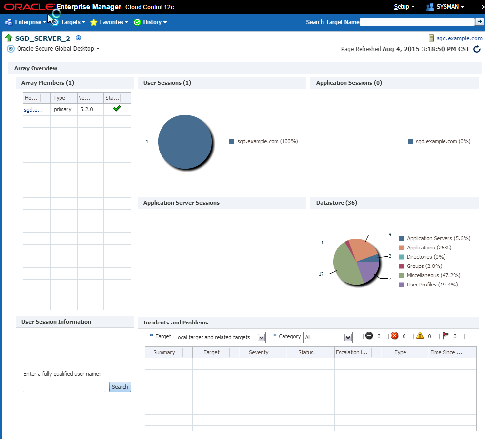Sort incidents by Status column
The image size is (485, 439).
pyautogui.click(x=310, y=352)
